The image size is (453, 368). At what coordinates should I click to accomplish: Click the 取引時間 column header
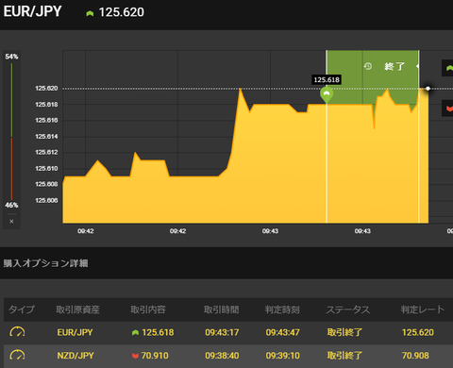[222, 309]
